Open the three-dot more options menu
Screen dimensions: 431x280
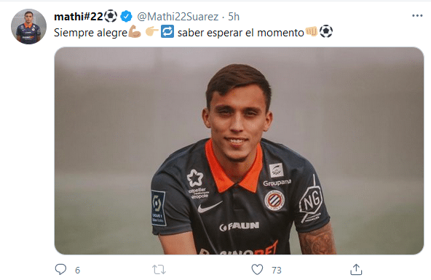417,16
